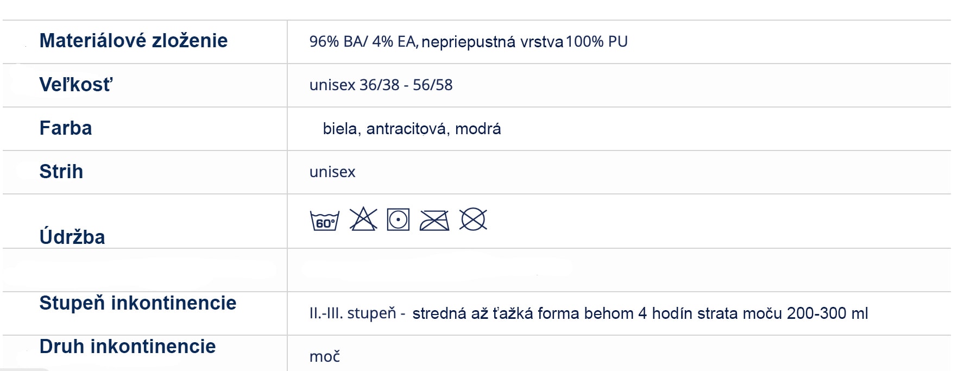Viewport: 977px width, 371px height.
Task: Click the Stupeň inkontinencie heading
Action: coord(138,303)
